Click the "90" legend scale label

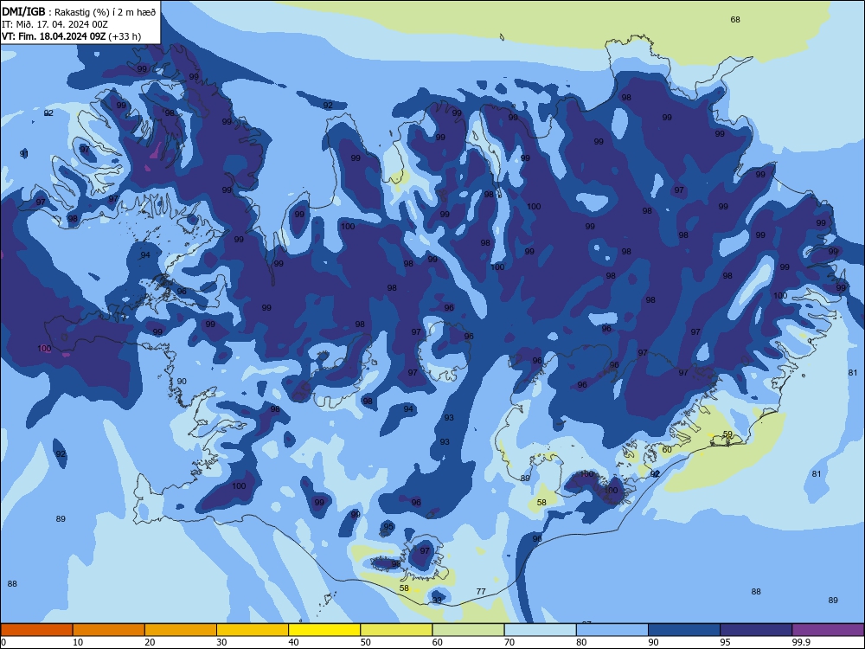[x=653, y=642]
